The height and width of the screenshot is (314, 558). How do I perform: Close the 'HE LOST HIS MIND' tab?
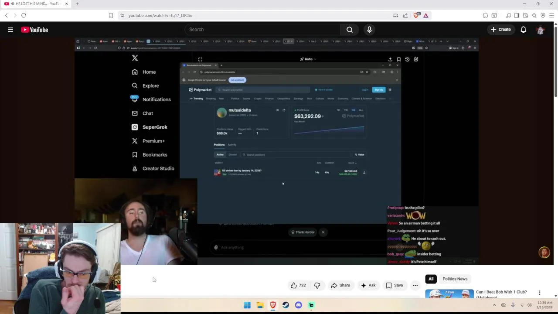click(66, 4)
